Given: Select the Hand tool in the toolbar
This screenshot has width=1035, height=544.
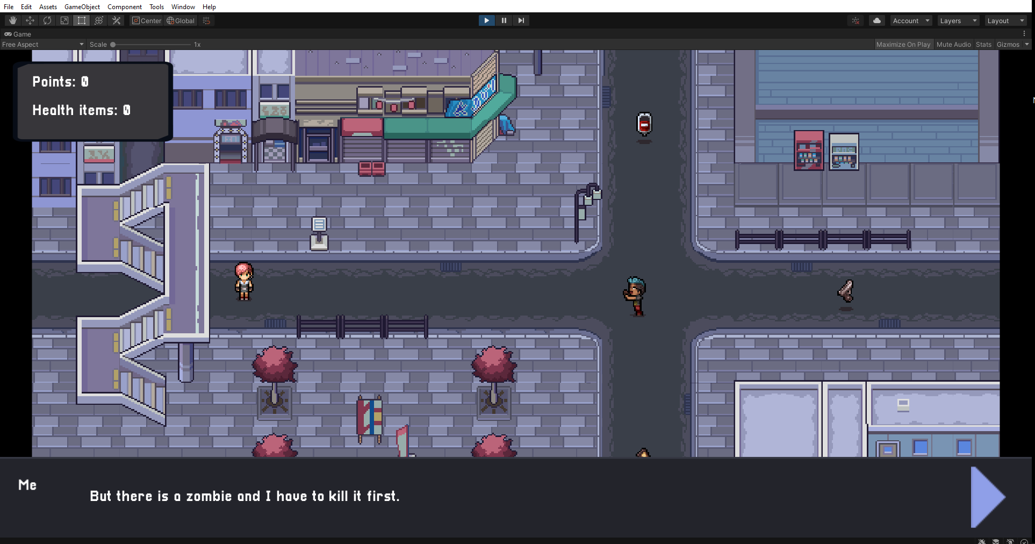Looking at the screenshot, I should (12, 20).
